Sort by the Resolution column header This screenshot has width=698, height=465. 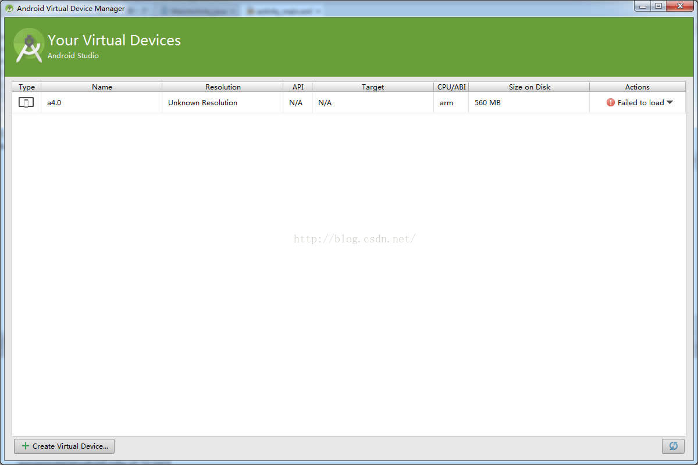[223, 87]
